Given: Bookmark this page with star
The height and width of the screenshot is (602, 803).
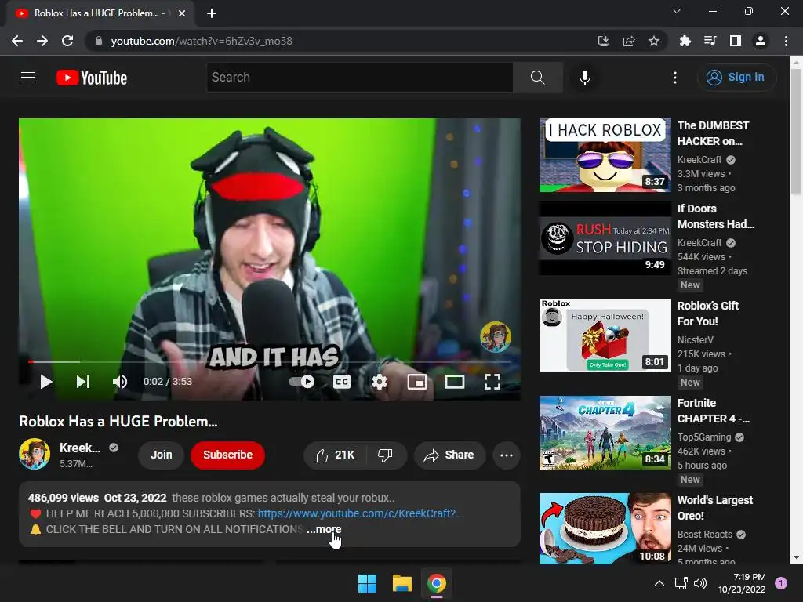Looking at the screenshot, I should tap(654, 41).
